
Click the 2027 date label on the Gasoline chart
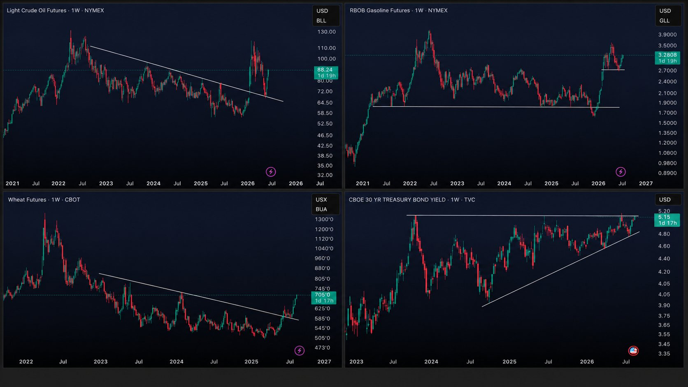click(x=646, y=183)
